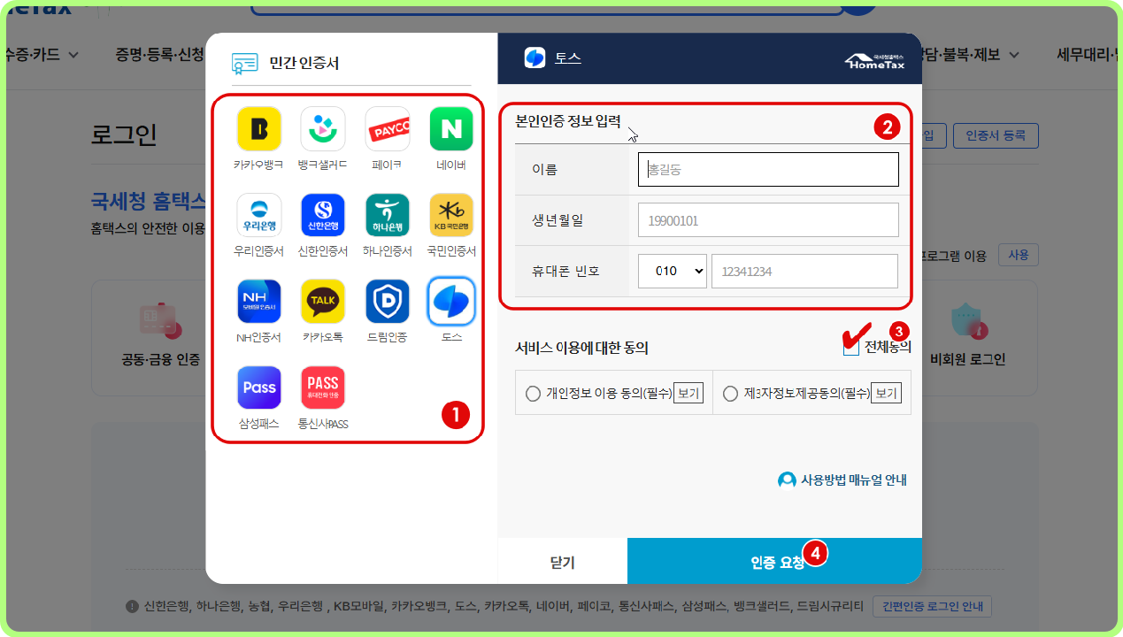
Task: Expand the 상담·불복·제보 menu chevron
Action: coord(1013,55)
